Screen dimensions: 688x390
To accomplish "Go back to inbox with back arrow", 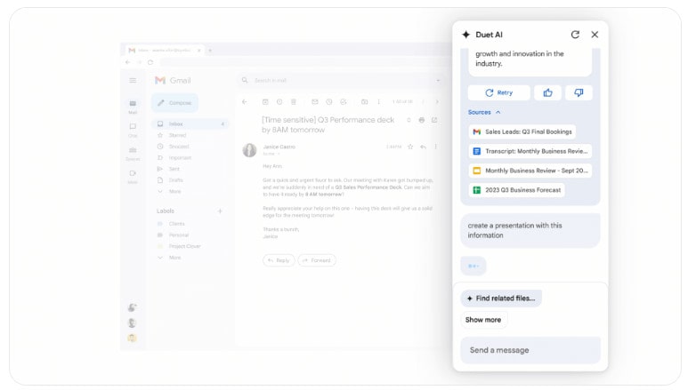I will (x=245, y=102).
